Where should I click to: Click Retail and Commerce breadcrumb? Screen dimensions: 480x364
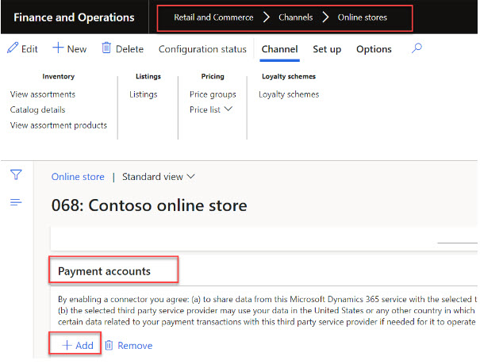pyautogui.click(x=213, y=17)
